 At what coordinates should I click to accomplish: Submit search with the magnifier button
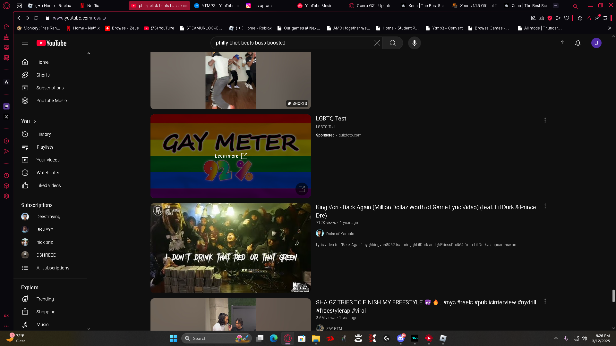(x=393, y=43)
